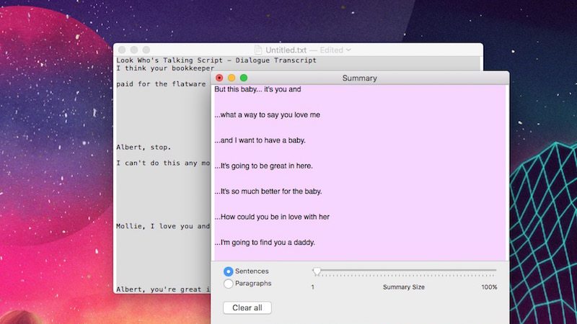Click 'paid for the flatware' in Untitled.txt

point(161,84)
